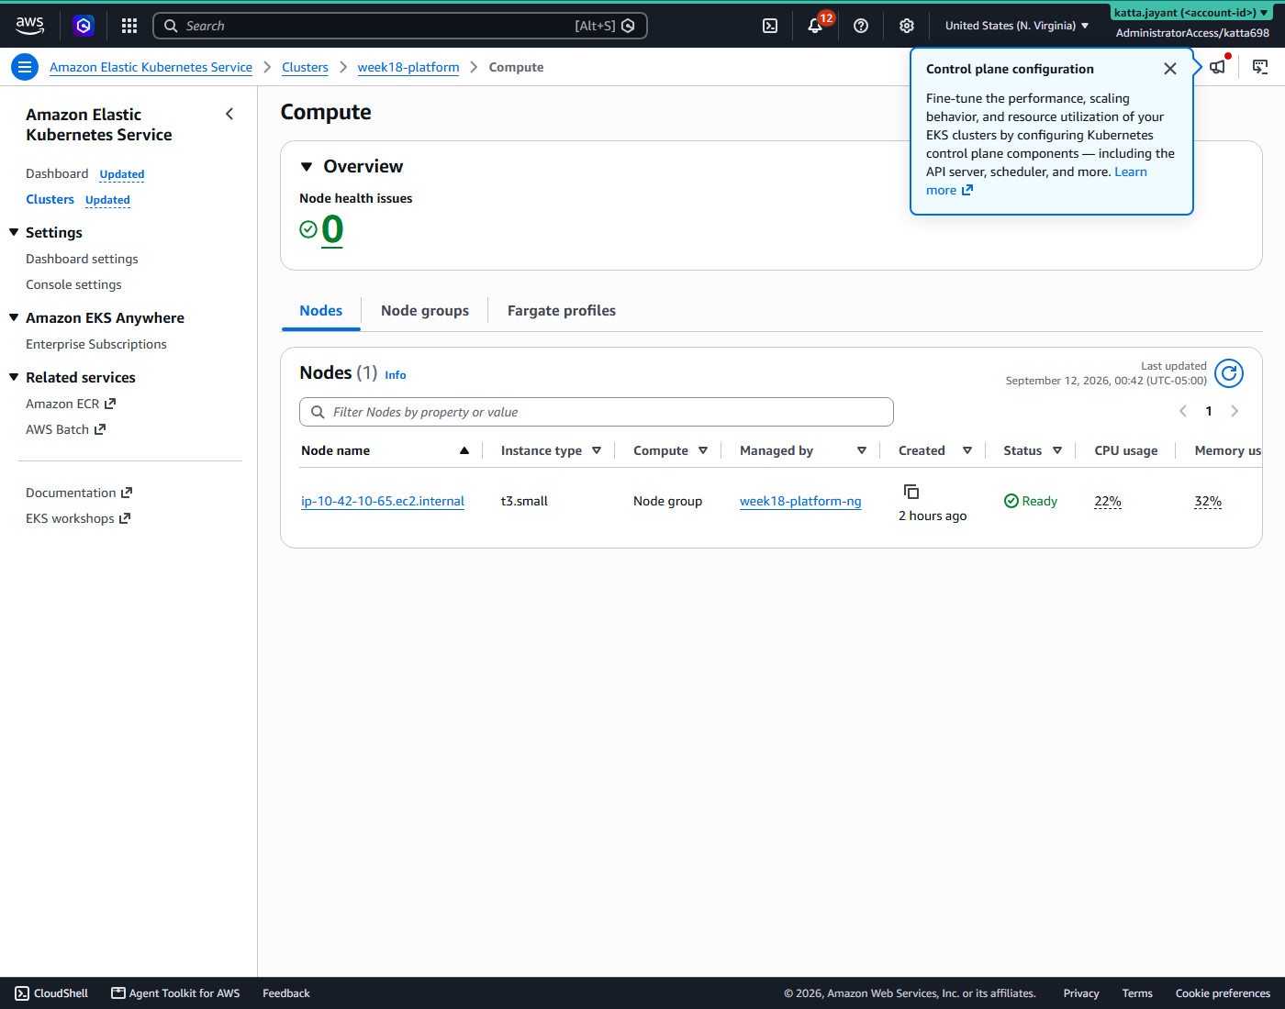1285x1009 pixels.
Task: Go to Dashboard in sidebar
Action: [x=57, y=173]
